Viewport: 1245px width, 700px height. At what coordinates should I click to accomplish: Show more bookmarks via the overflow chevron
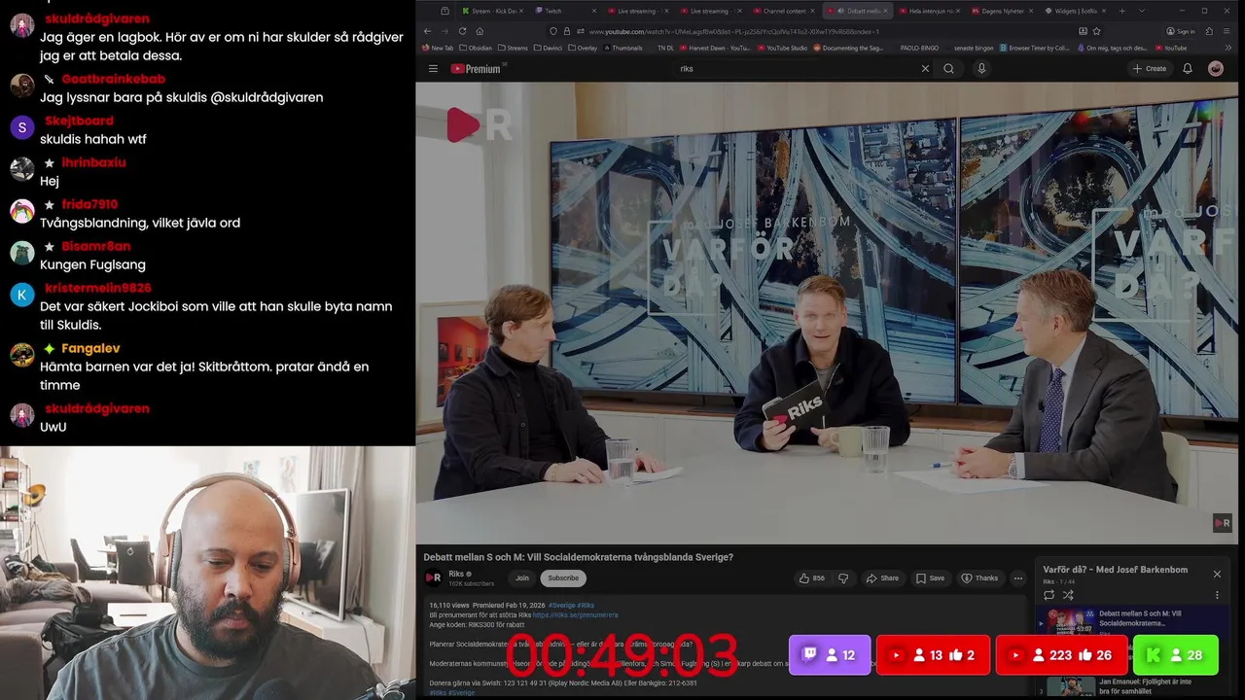coord(1228,48)
